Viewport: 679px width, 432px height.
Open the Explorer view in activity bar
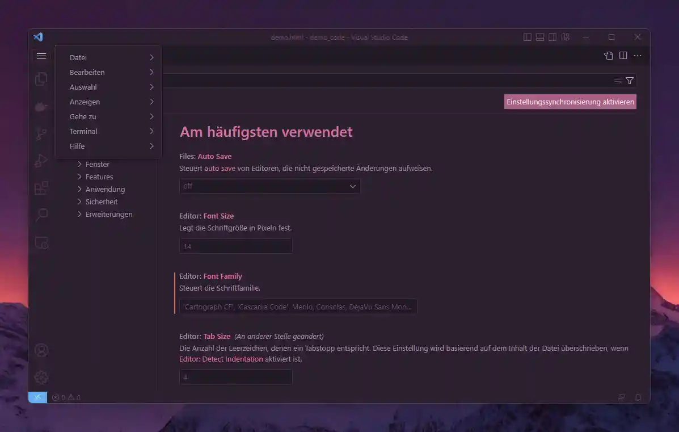pyautogui.click(x=41, y=79)
